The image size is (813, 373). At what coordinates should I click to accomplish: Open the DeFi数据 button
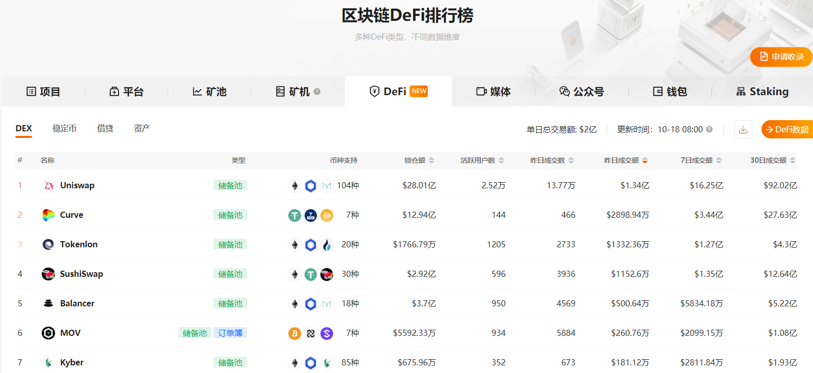787,129
